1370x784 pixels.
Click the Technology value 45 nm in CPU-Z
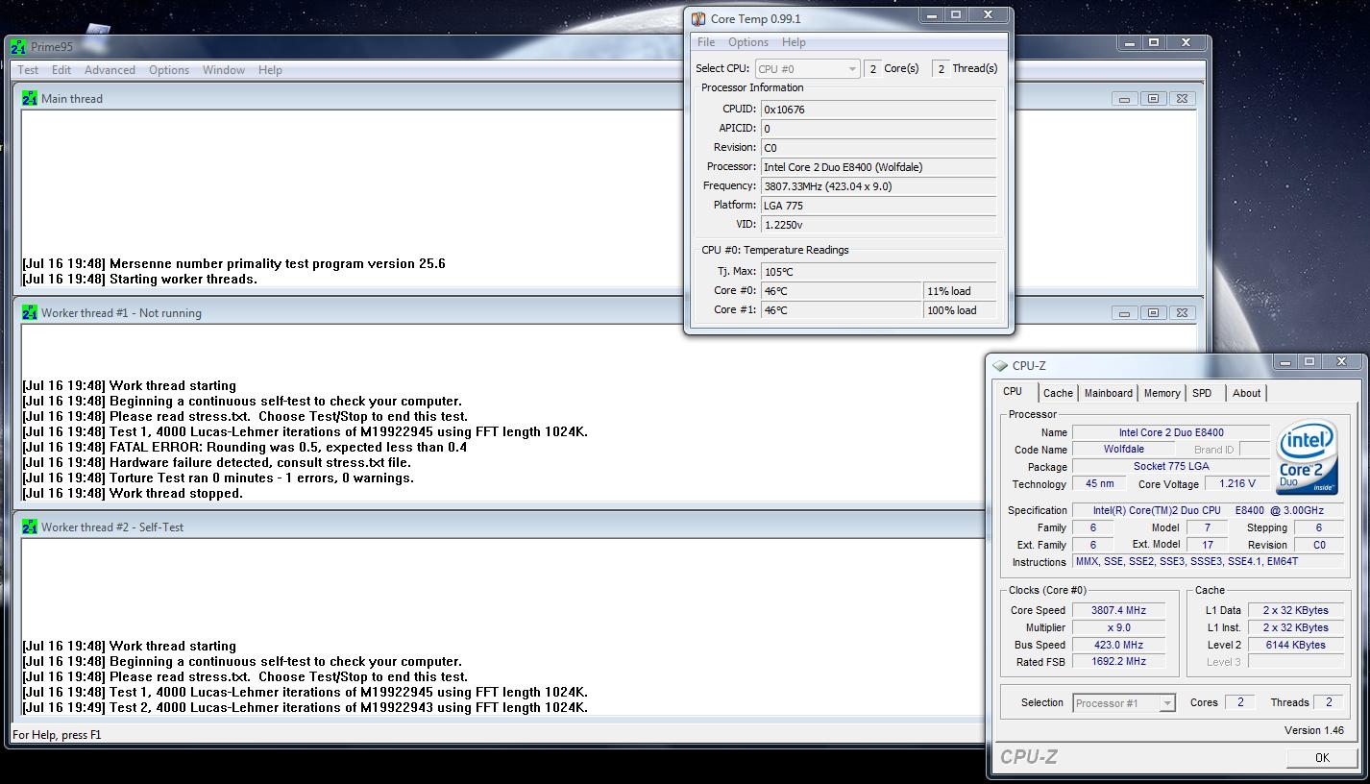tap(1100, 484)
